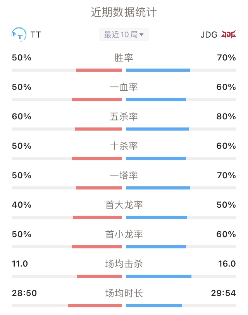Click the 近期数据统计 title
The image size is (248, 315).
click(x=124, y=12)
